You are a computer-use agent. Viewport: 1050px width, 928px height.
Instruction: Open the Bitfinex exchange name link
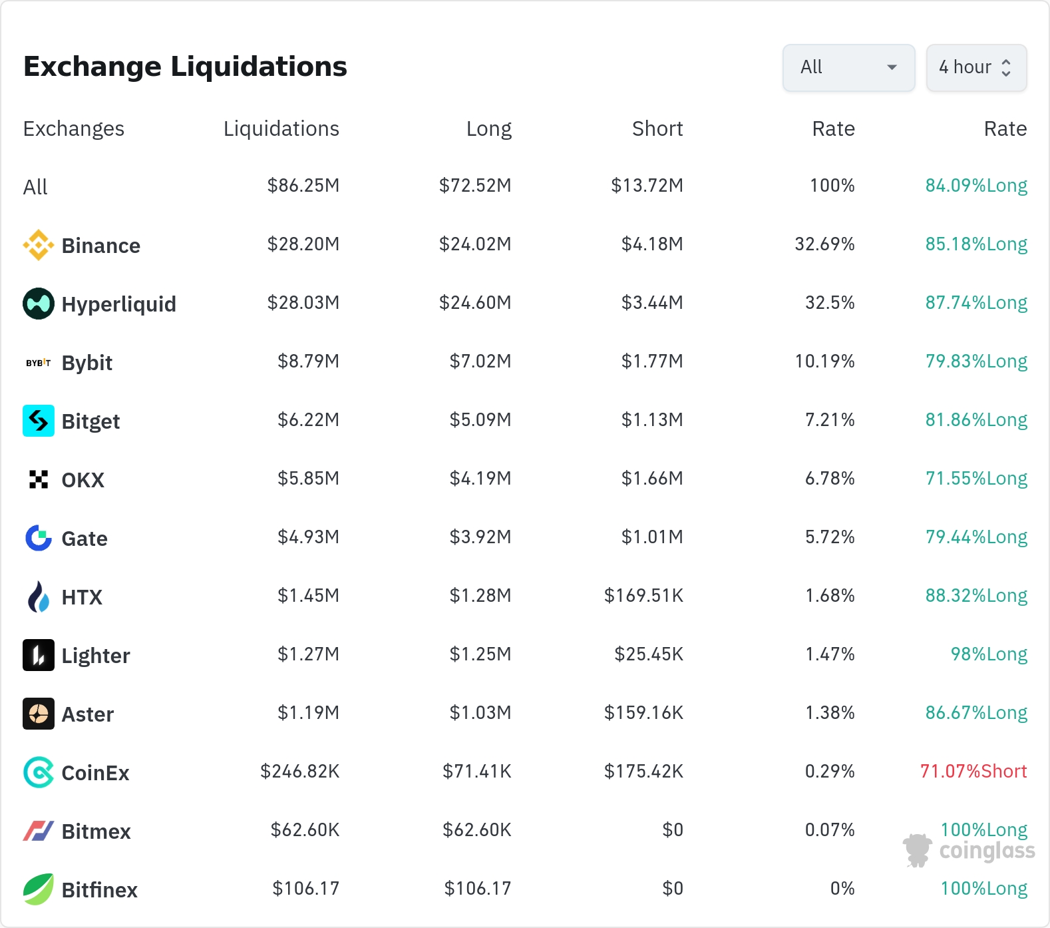tap(99, 890)
